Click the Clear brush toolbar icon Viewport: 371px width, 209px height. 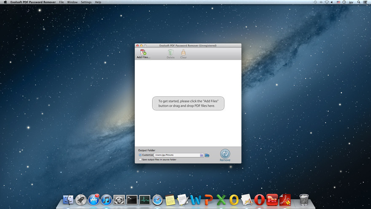[183, 54]
